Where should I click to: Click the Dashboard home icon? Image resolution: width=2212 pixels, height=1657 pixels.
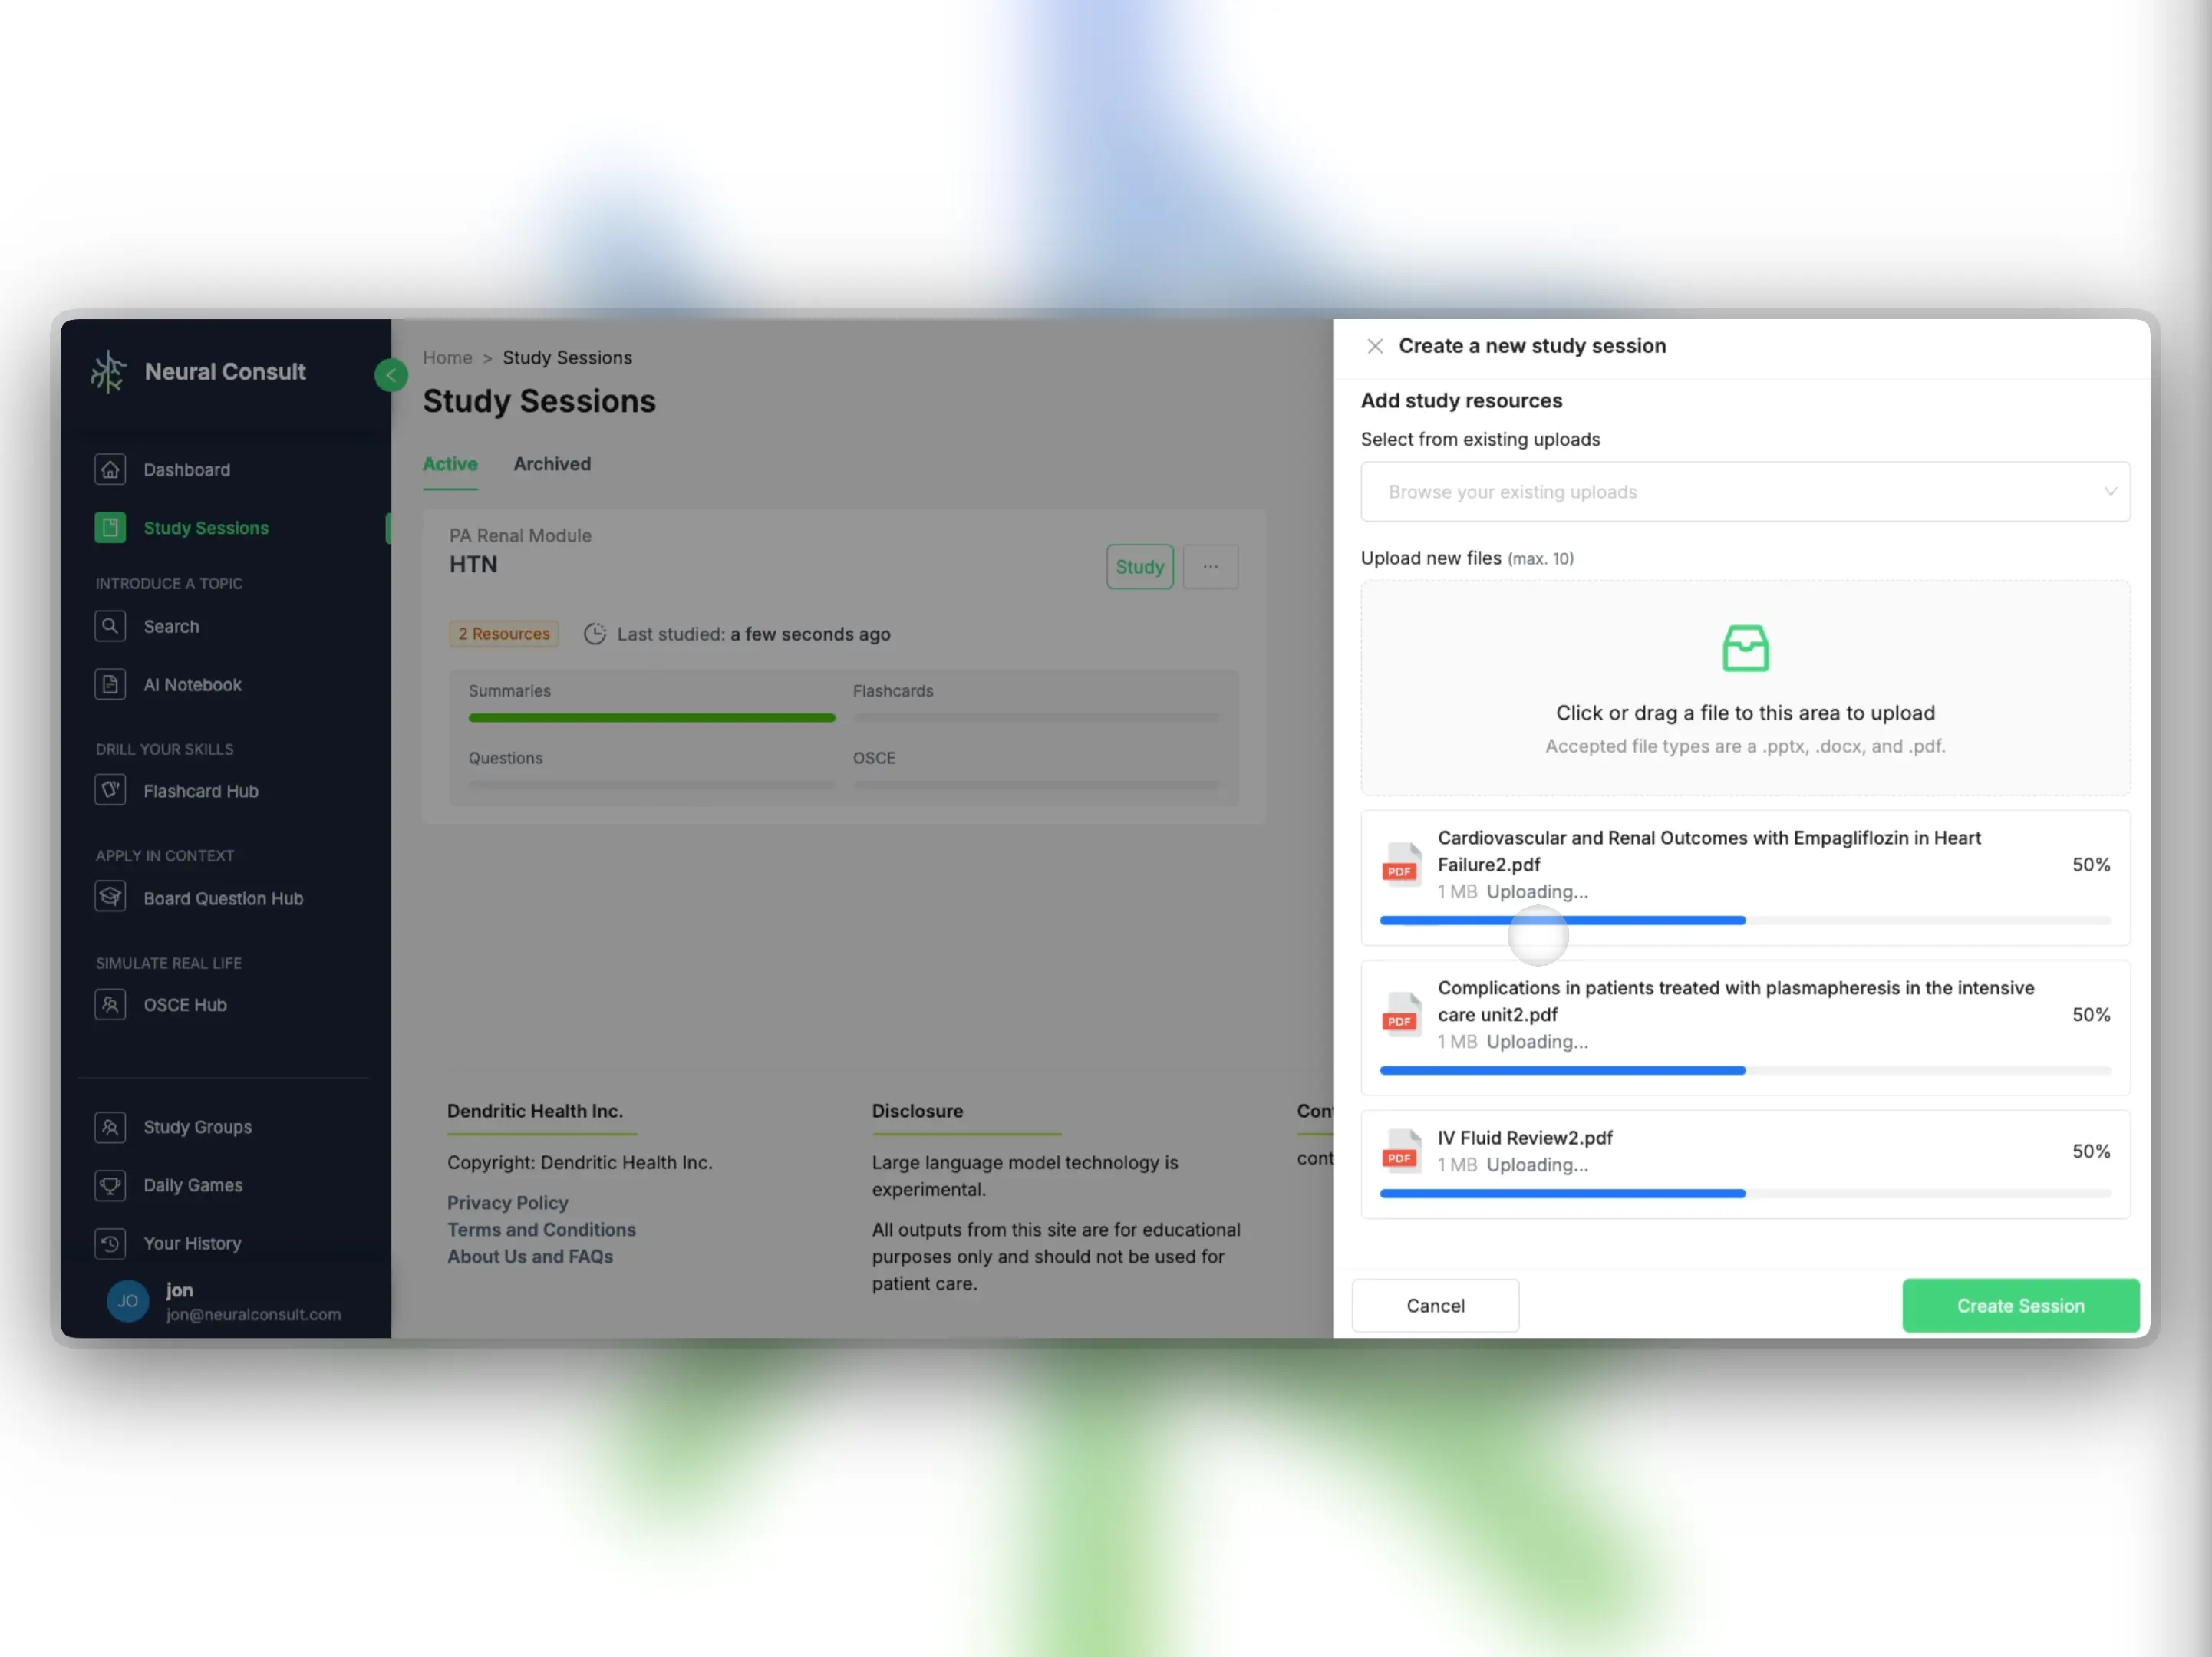click(x=110, y=469)
